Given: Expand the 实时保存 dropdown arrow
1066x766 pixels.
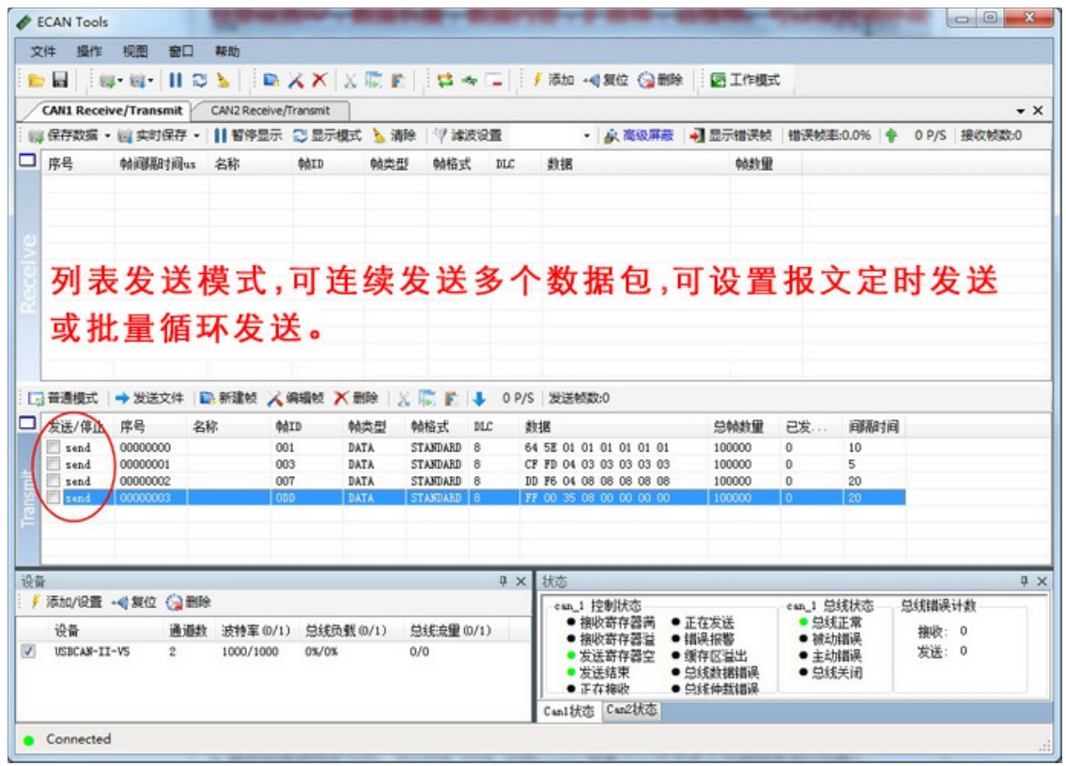Looking at the screenshot, I should (196, 136).
